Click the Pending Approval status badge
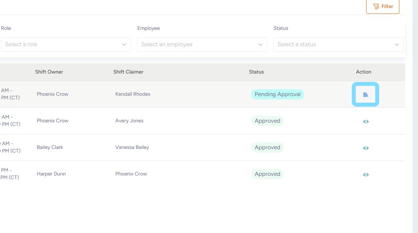This screenshot has width=418, height=233. (277, 94)
